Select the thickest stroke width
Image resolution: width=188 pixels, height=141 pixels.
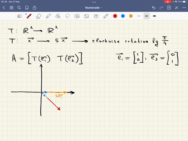(x=154, y=16)
